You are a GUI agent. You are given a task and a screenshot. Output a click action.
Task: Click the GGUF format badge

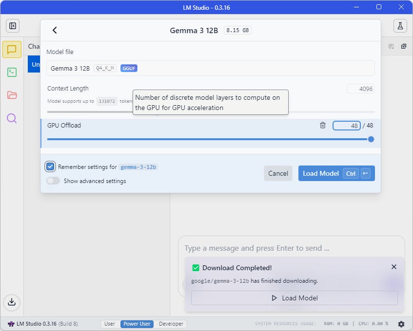click(x=129, y=68)
